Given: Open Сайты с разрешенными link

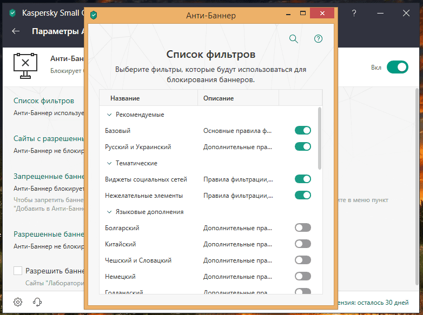Looking at the screenshot, I should click(x=49, y=138).
